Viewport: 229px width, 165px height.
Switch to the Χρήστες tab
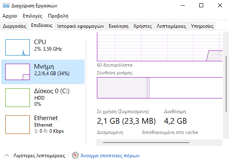tap(142, 26)
